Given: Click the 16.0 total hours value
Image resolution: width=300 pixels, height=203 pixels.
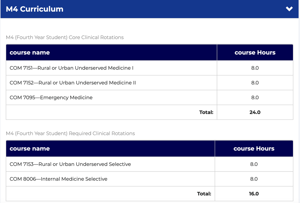Looking at the screenshot, I should [x=254, y=194].
